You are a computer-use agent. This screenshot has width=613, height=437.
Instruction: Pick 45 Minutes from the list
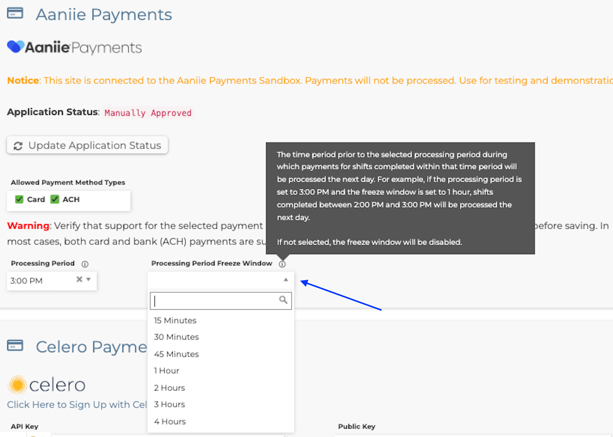coord(176,354)
